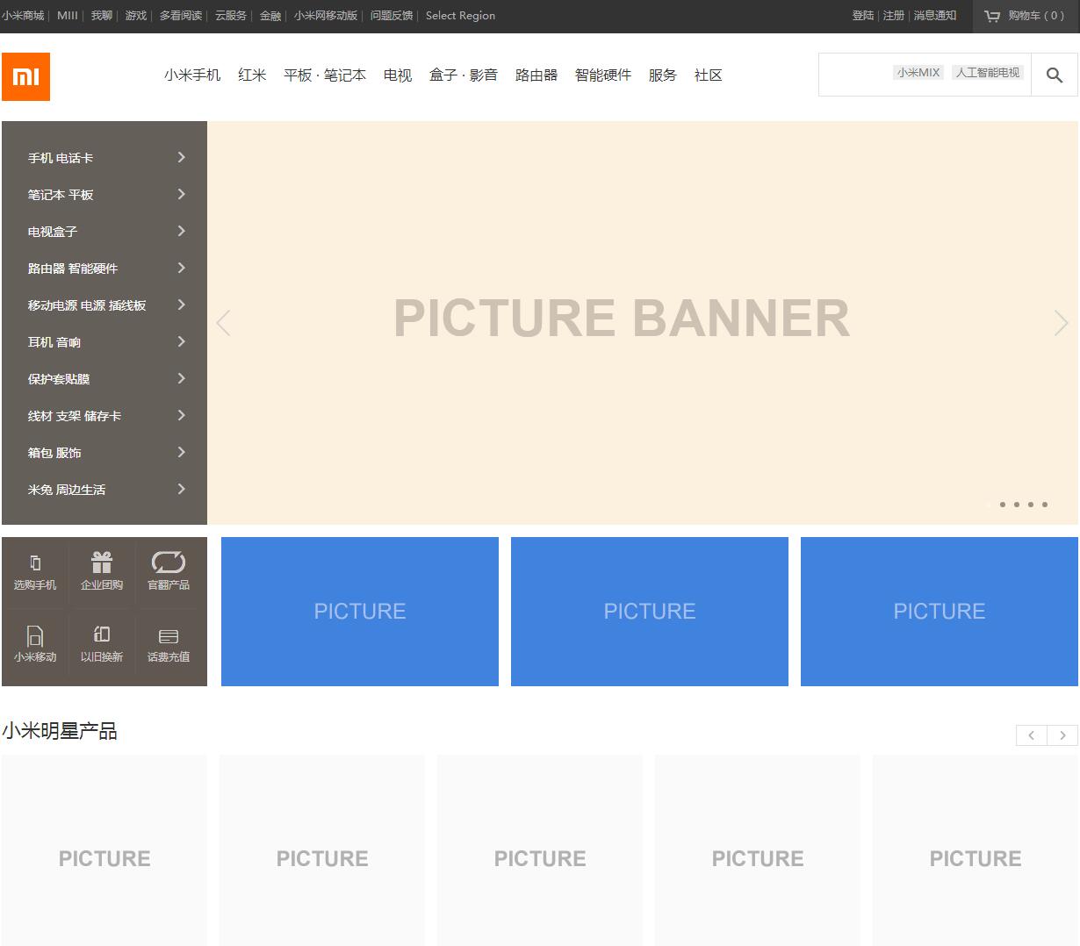Open 小米手机 navigation menu
Viewport: 1080px width, 946px height.
pos(192,75)
